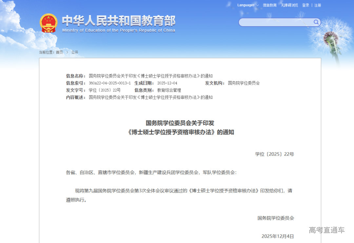Click the 教育综合管理 category label

(169, 90)
